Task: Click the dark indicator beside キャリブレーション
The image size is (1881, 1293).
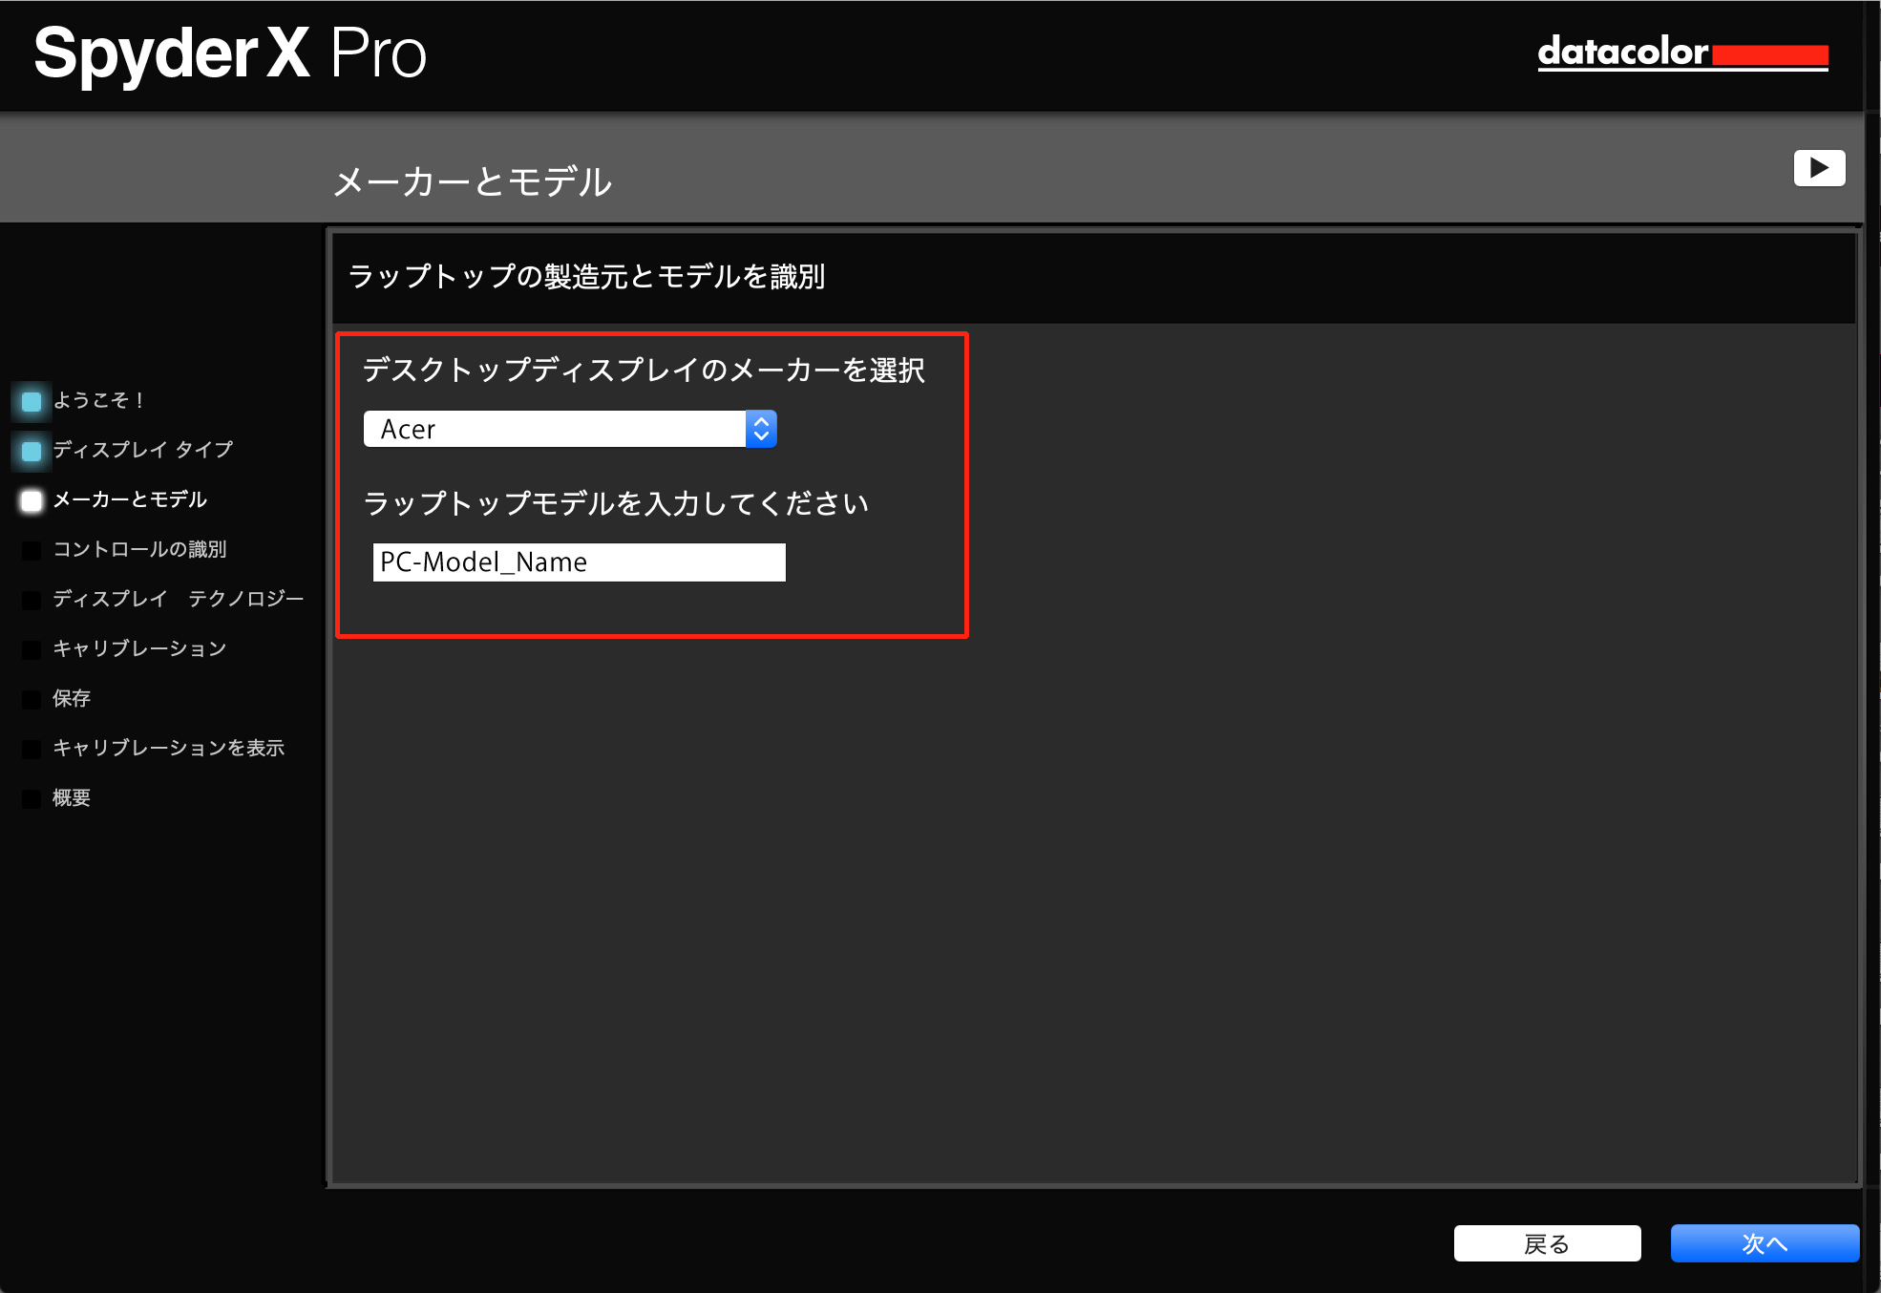Action: (x=32, y=649)
